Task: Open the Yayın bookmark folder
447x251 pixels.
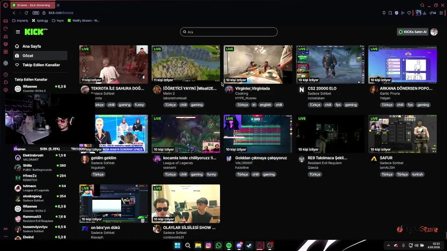Action: 58,21
